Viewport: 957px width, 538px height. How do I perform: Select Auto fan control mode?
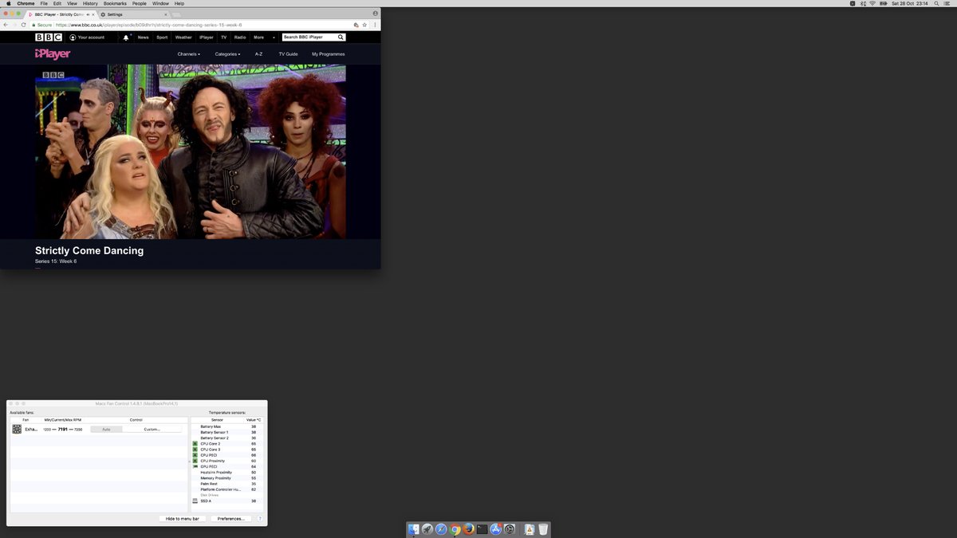[106, 429]
